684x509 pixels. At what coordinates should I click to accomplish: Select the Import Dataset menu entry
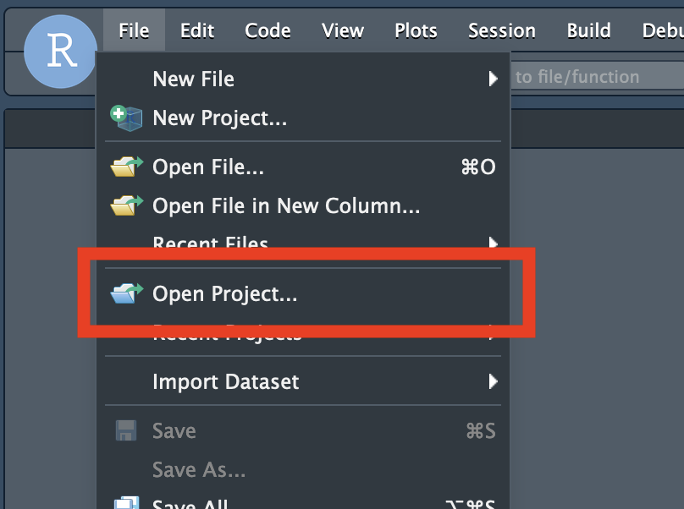(x=225, y=382)
